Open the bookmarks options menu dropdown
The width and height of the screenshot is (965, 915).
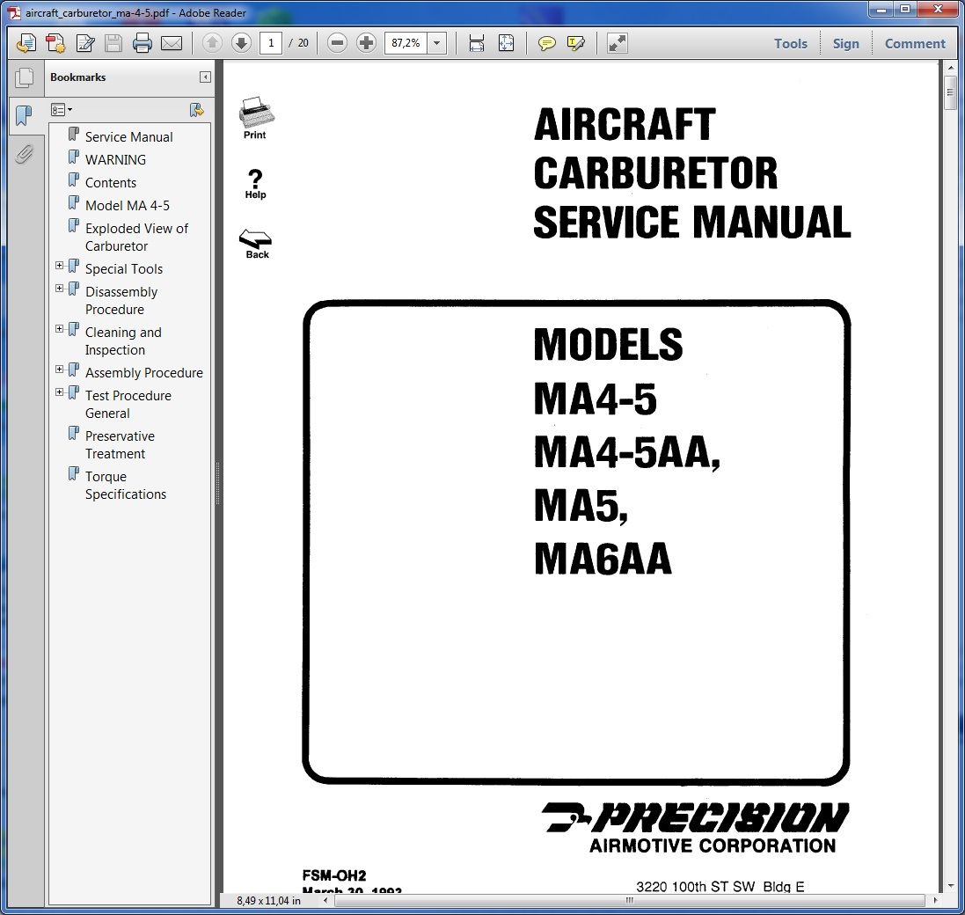coord(62,110)
